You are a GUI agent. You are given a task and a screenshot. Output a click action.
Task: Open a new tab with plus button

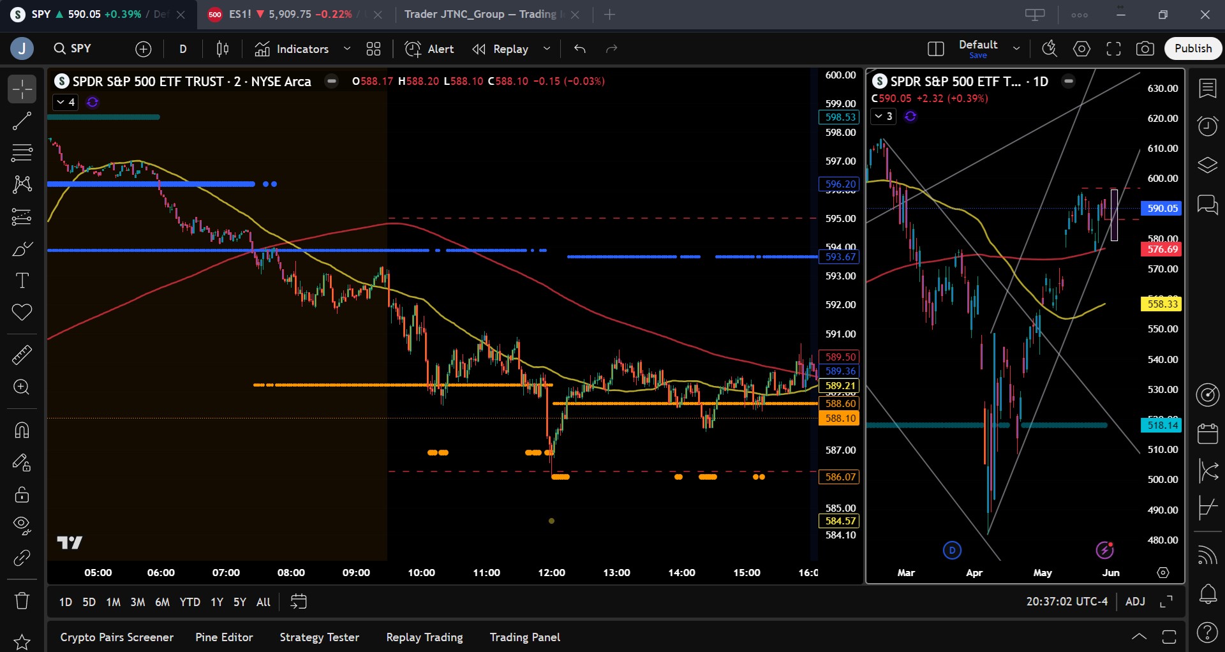pyautogui.click(x=610, y=14)
